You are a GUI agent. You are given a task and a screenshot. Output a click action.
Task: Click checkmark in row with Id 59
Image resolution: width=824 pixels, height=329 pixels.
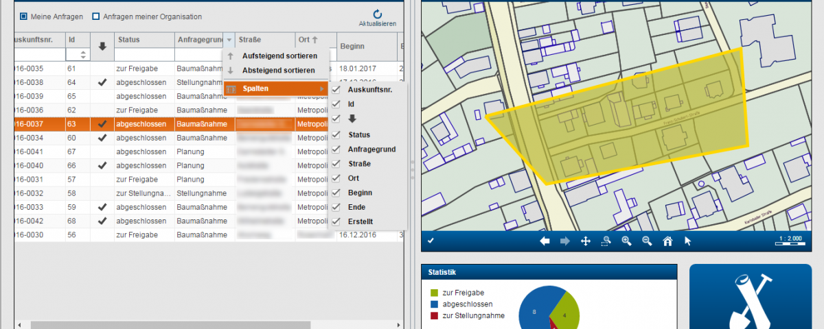pyautogui.click(x=102, y=207)
